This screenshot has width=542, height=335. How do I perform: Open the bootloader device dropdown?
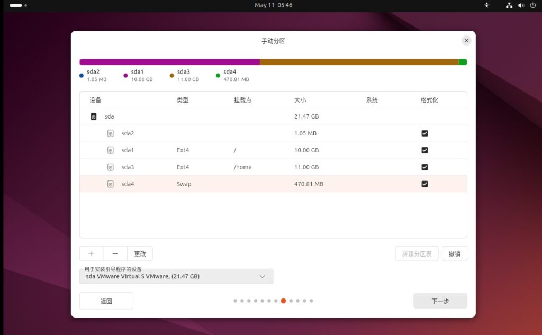[x=176, y=276]
